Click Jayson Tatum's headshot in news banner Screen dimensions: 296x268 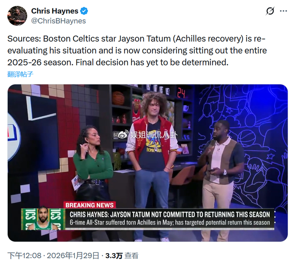click(x=43, y=219)
